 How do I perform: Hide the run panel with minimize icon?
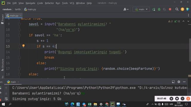click(x=184, y=82)
